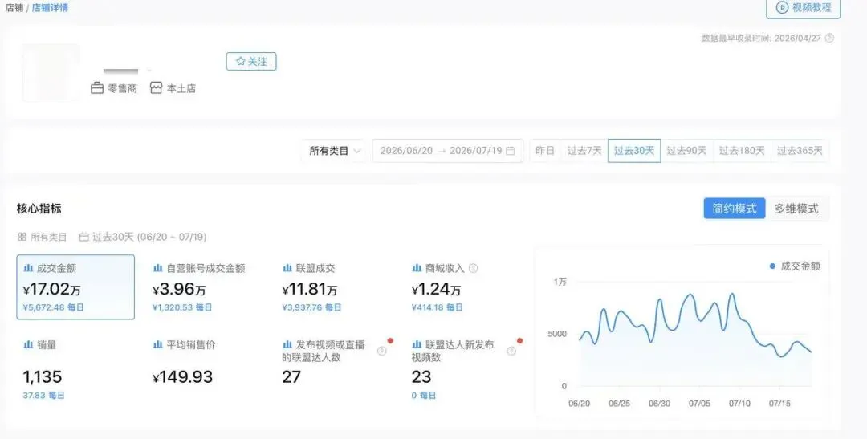Select the 昨日 time range

pos(544,150)
